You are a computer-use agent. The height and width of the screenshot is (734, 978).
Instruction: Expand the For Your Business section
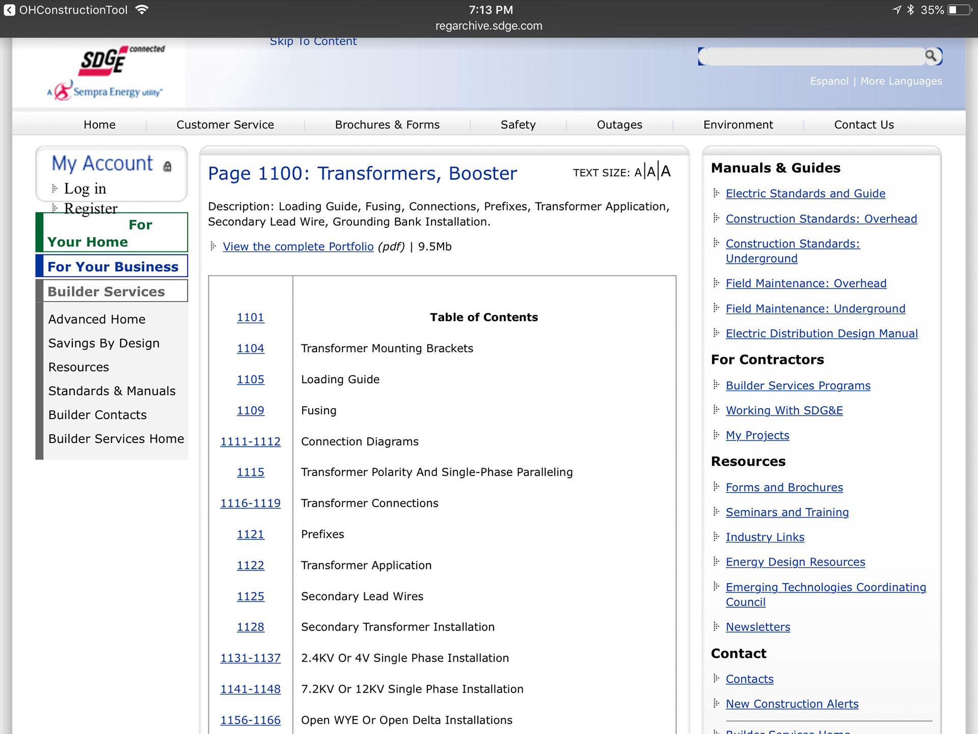pos(113,267)
